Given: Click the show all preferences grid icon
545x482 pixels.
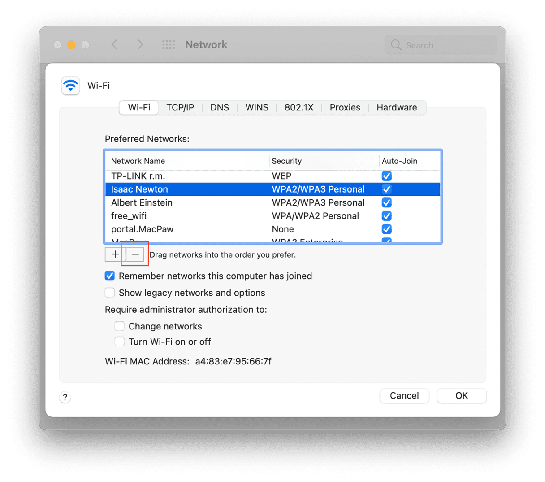Looking at the screenshot, I should pyautogui.click(x=169, y=45).
